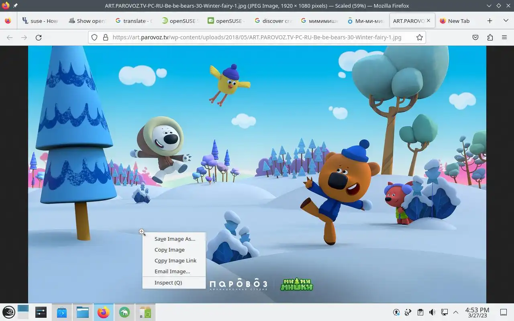Toggle the pin window on all desktops
The image size is (514, 321).
click(15, 6)
